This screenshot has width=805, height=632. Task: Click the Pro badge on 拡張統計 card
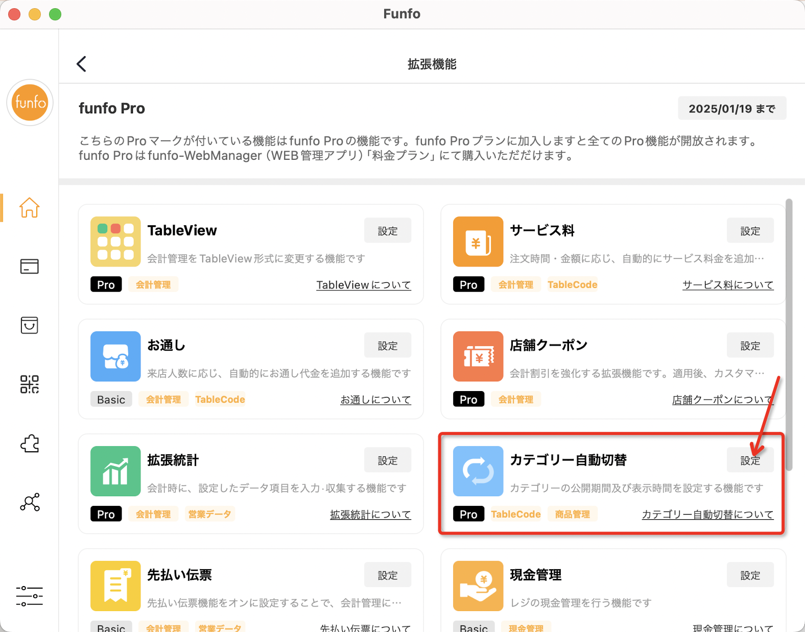(x=106, y=514)
